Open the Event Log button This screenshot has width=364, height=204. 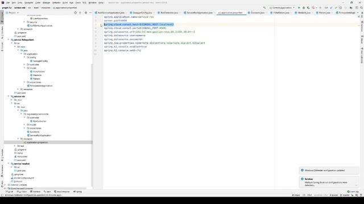click(353, 192)
